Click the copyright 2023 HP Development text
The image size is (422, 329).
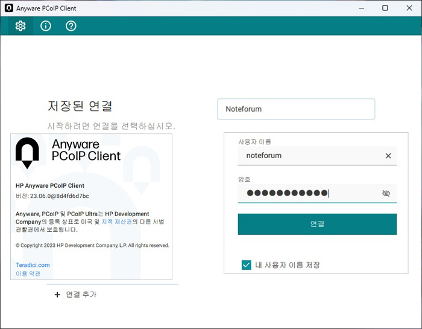click(92, 246)
